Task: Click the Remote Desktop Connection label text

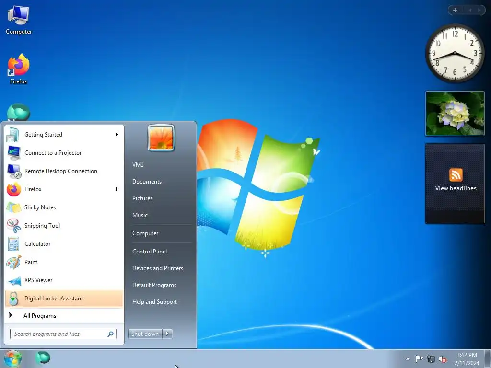Action: click(x=61, y=171)
